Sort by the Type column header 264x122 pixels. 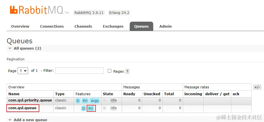(60, 94)
